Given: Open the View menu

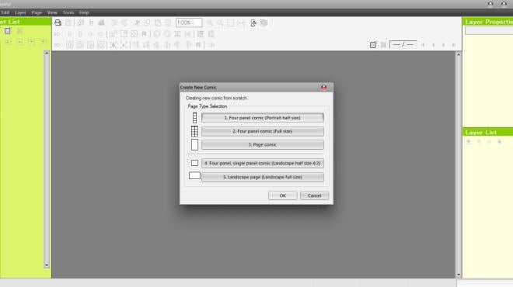Looking at the screenshot, I should [x=52, y=12].
